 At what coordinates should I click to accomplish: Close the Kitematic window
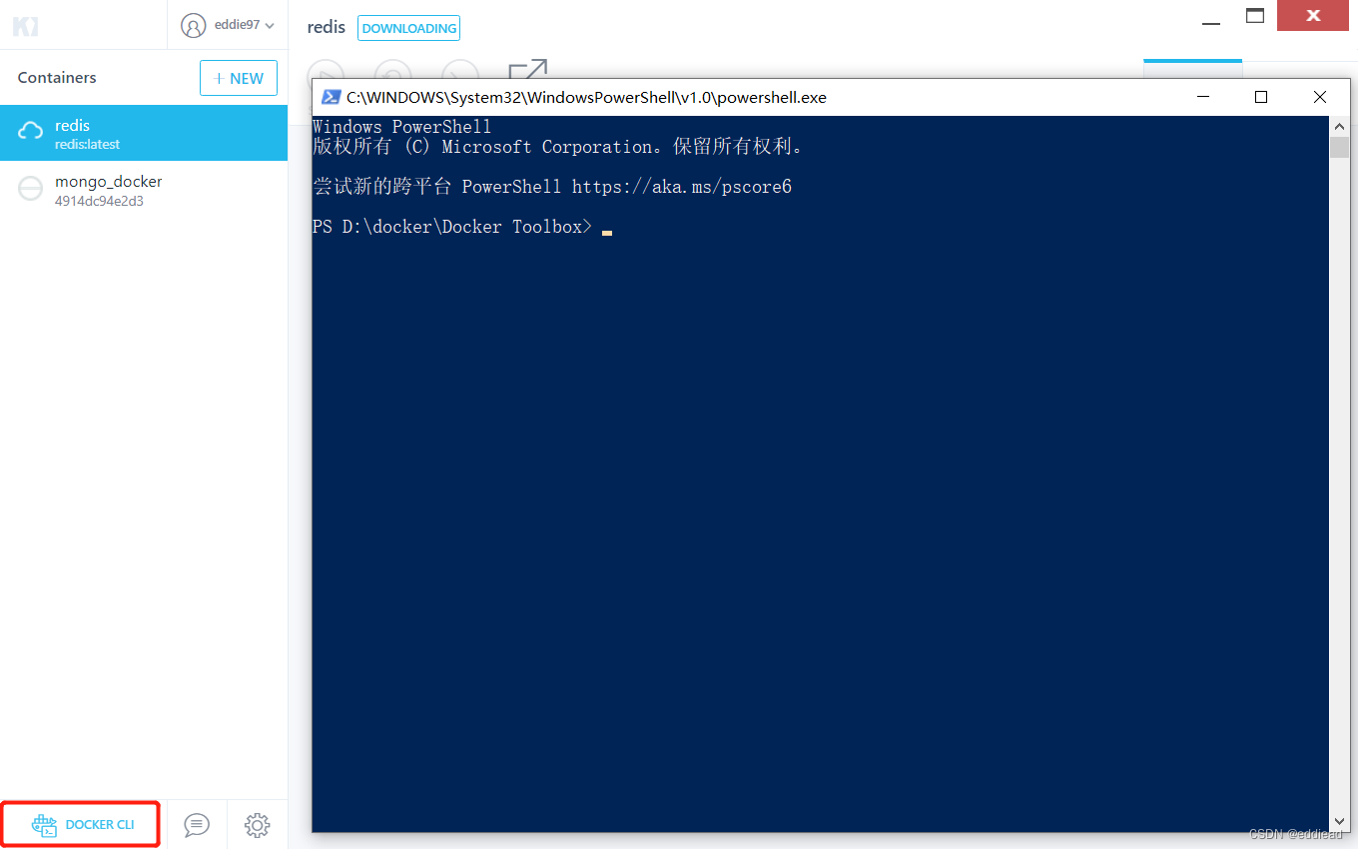pos(1313,15)
